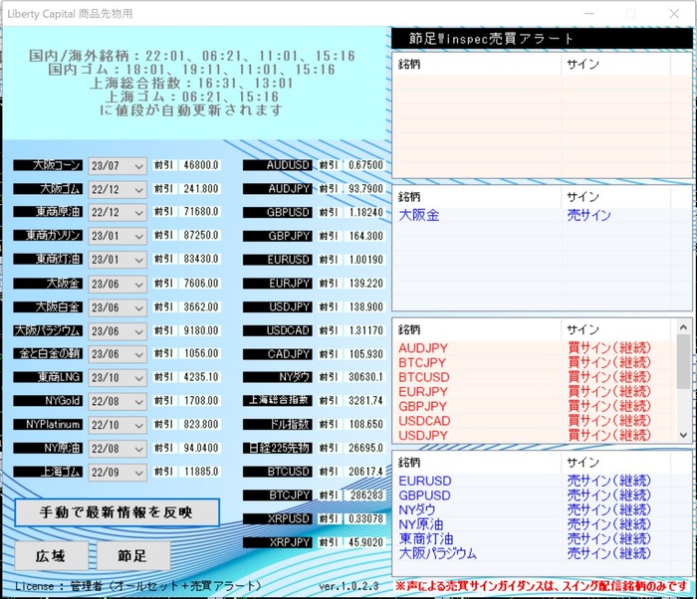Screen dimensions: 697x599
Task: Click the 手動で最新情報を反映 button
Action: [117, 512]
